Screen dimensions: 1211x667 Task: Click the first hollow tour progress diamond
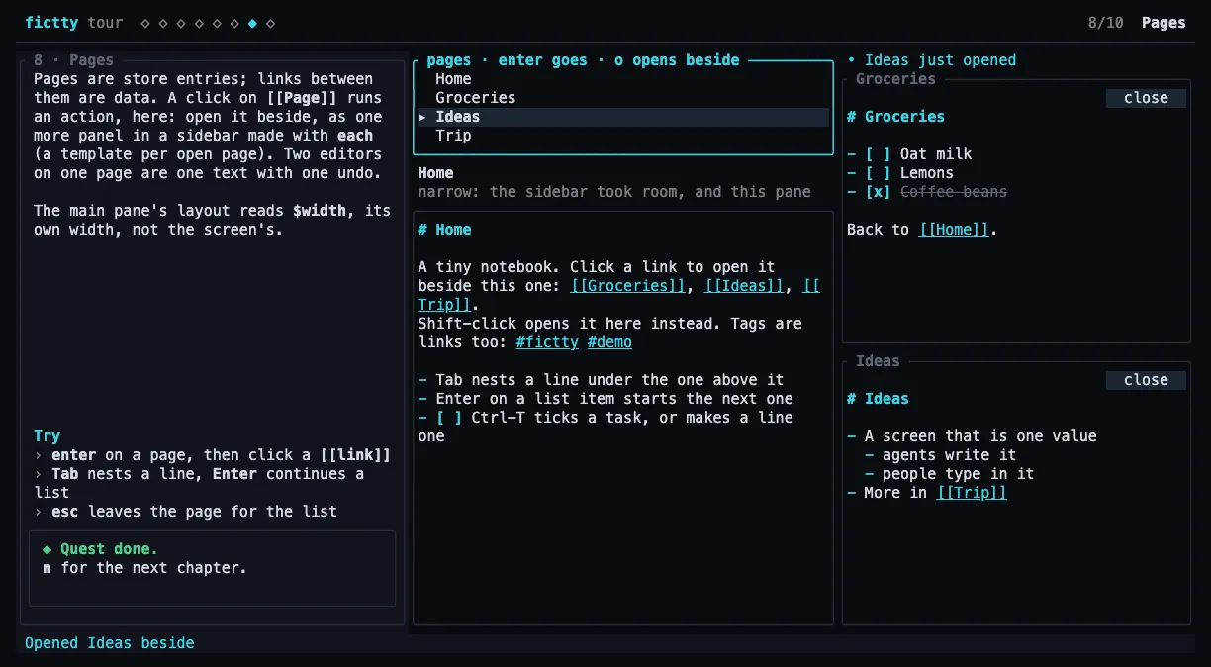[x=145, y=23]
